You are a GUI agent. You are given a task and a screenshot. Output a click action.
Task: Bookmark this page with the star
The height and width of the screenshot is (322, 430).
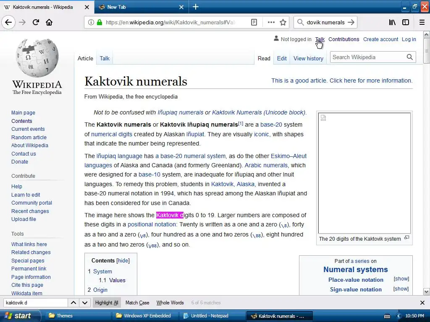tap(283, 22)
